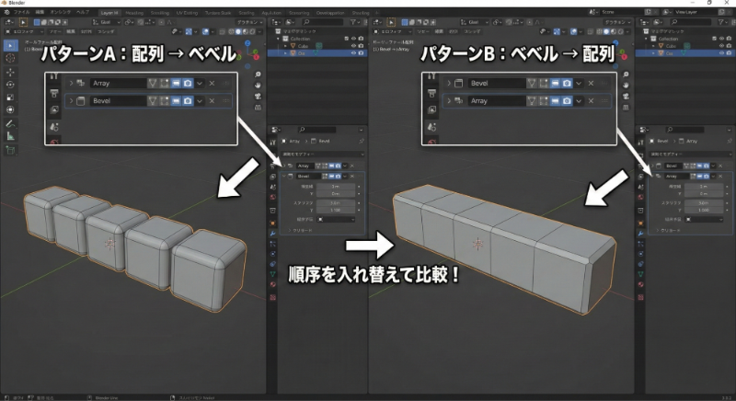Open Object properties orange square tab, Pattern A
The width and height of the screenshot is (736, 401).
(x=272, y=223)
